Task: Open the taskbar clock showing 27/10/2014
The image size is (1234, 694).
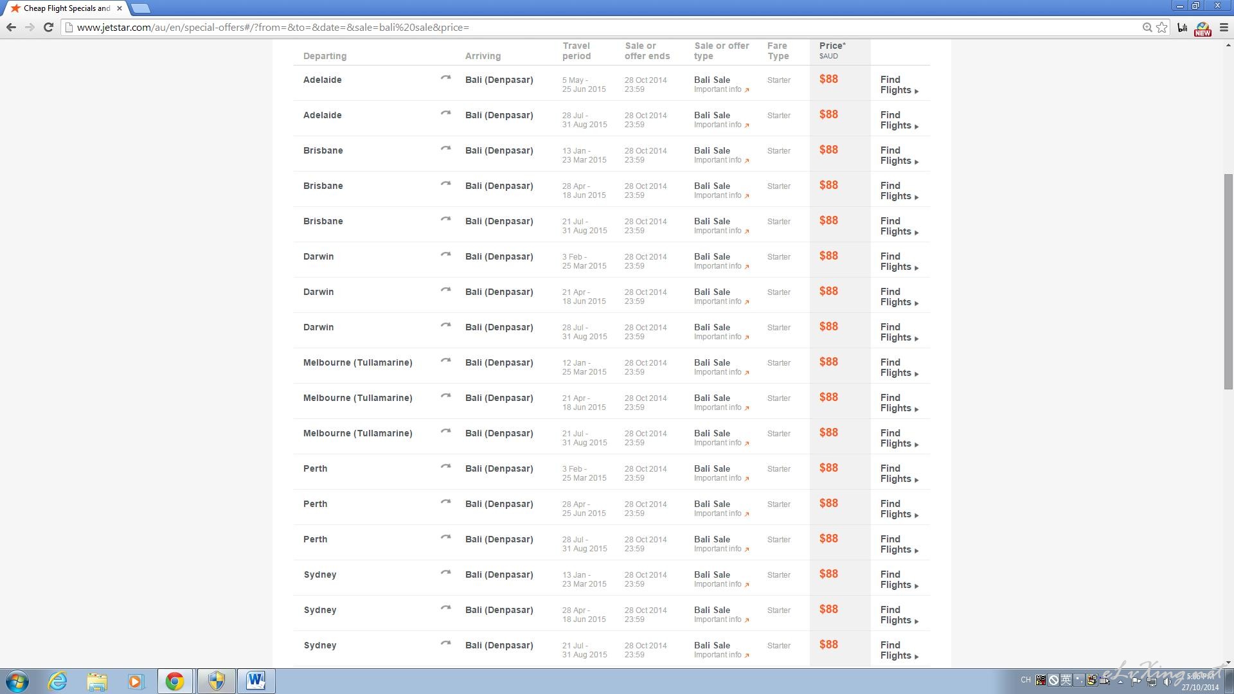Action: pyautogui.click(x=1200, y=682)
